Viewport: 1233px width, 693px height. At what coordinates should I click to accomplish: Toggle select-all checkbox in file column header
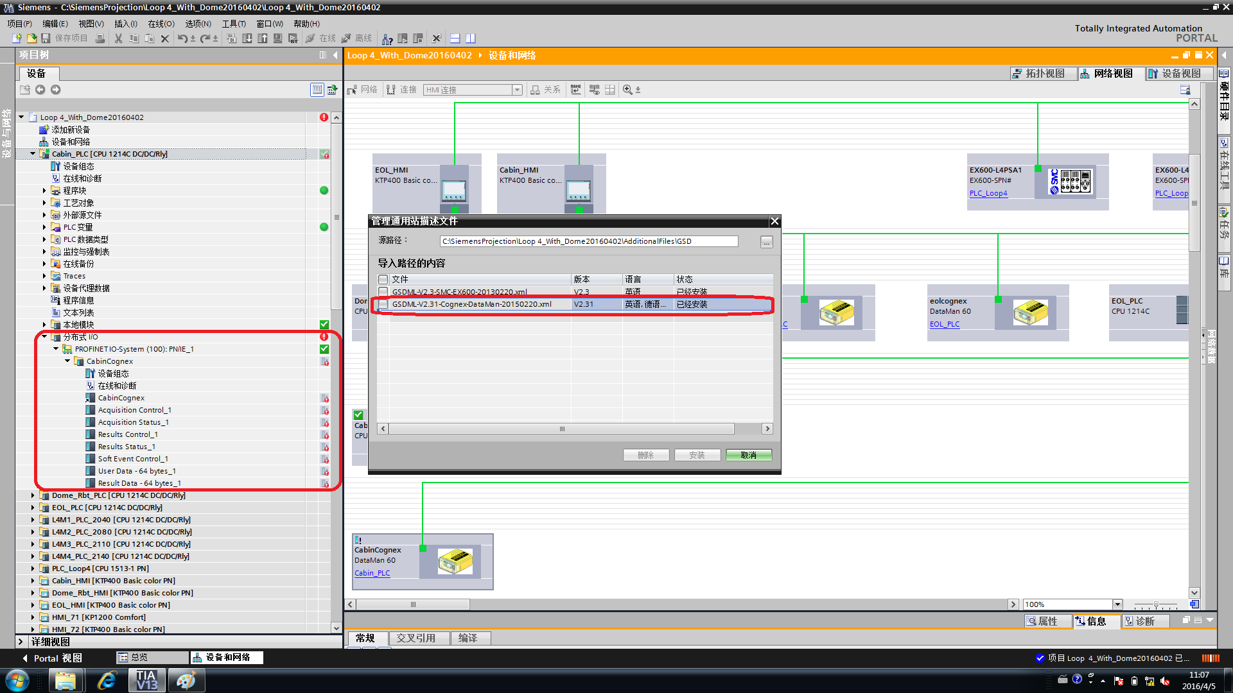(x=383, y=279)
